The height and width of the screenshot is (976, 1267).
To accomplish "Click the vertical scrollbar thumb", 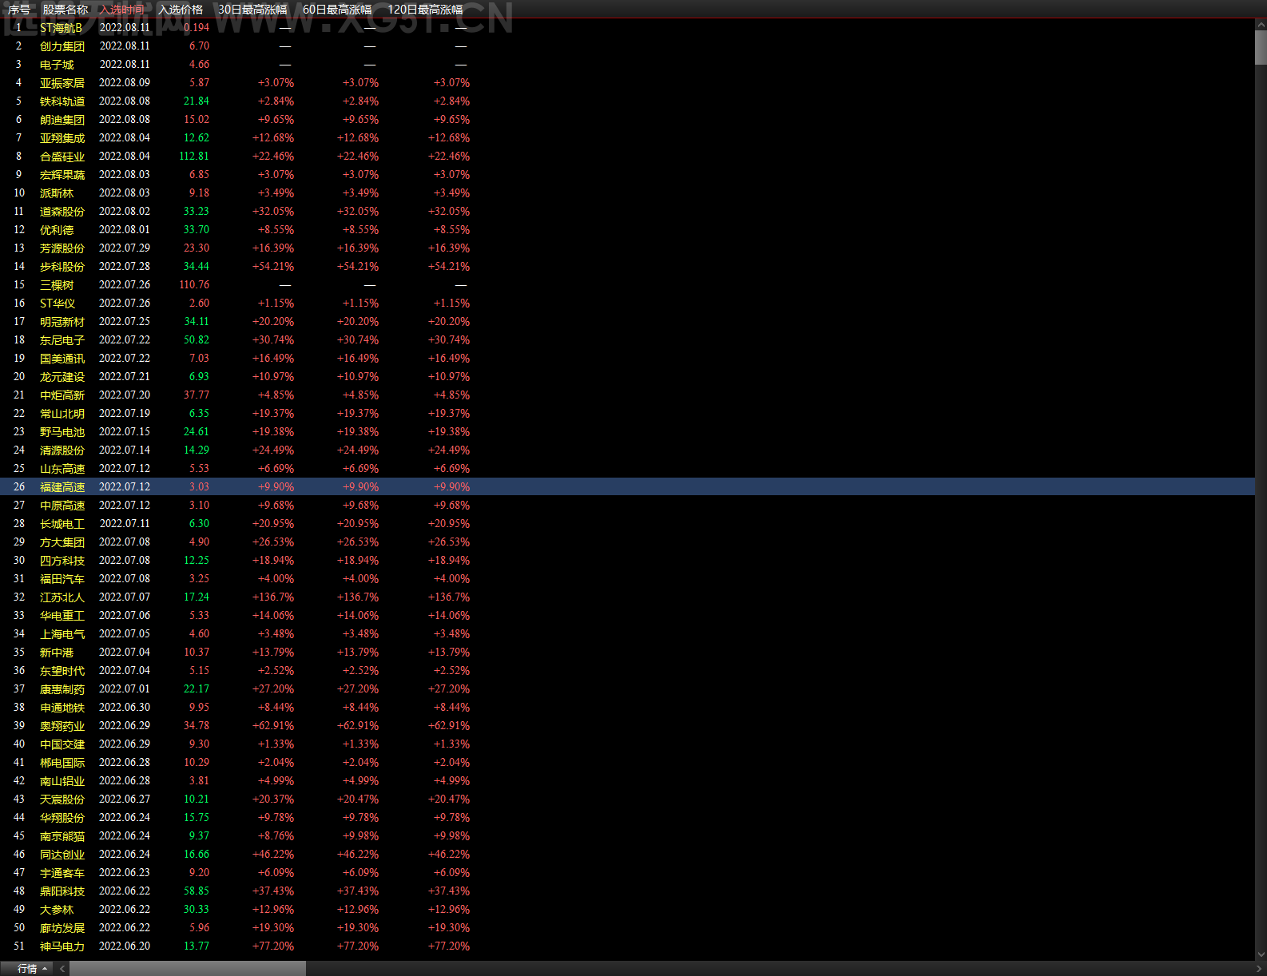I will pyautogui.click(x=1261, y=48).
